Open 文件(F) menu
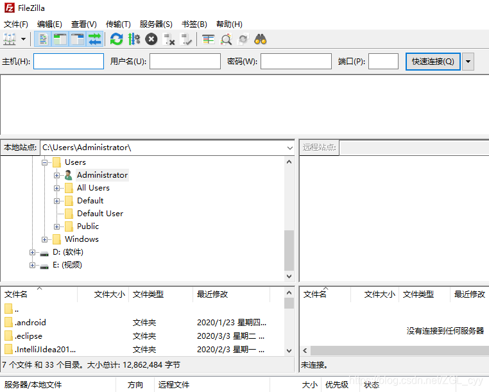Screen dimensions: 489x392 (x=15, y=24)
